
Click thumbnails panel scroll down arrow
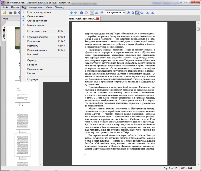pyautogui.click(x=40, y=164)
